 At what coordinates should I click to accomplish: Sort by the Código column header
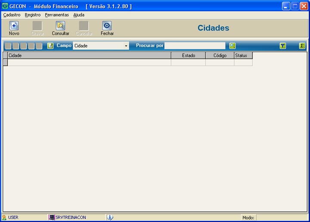[220, 56]
